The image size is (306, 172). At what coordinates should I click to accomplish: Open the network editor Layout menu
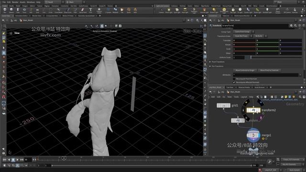pyautogui.click(x=243, y=97)
